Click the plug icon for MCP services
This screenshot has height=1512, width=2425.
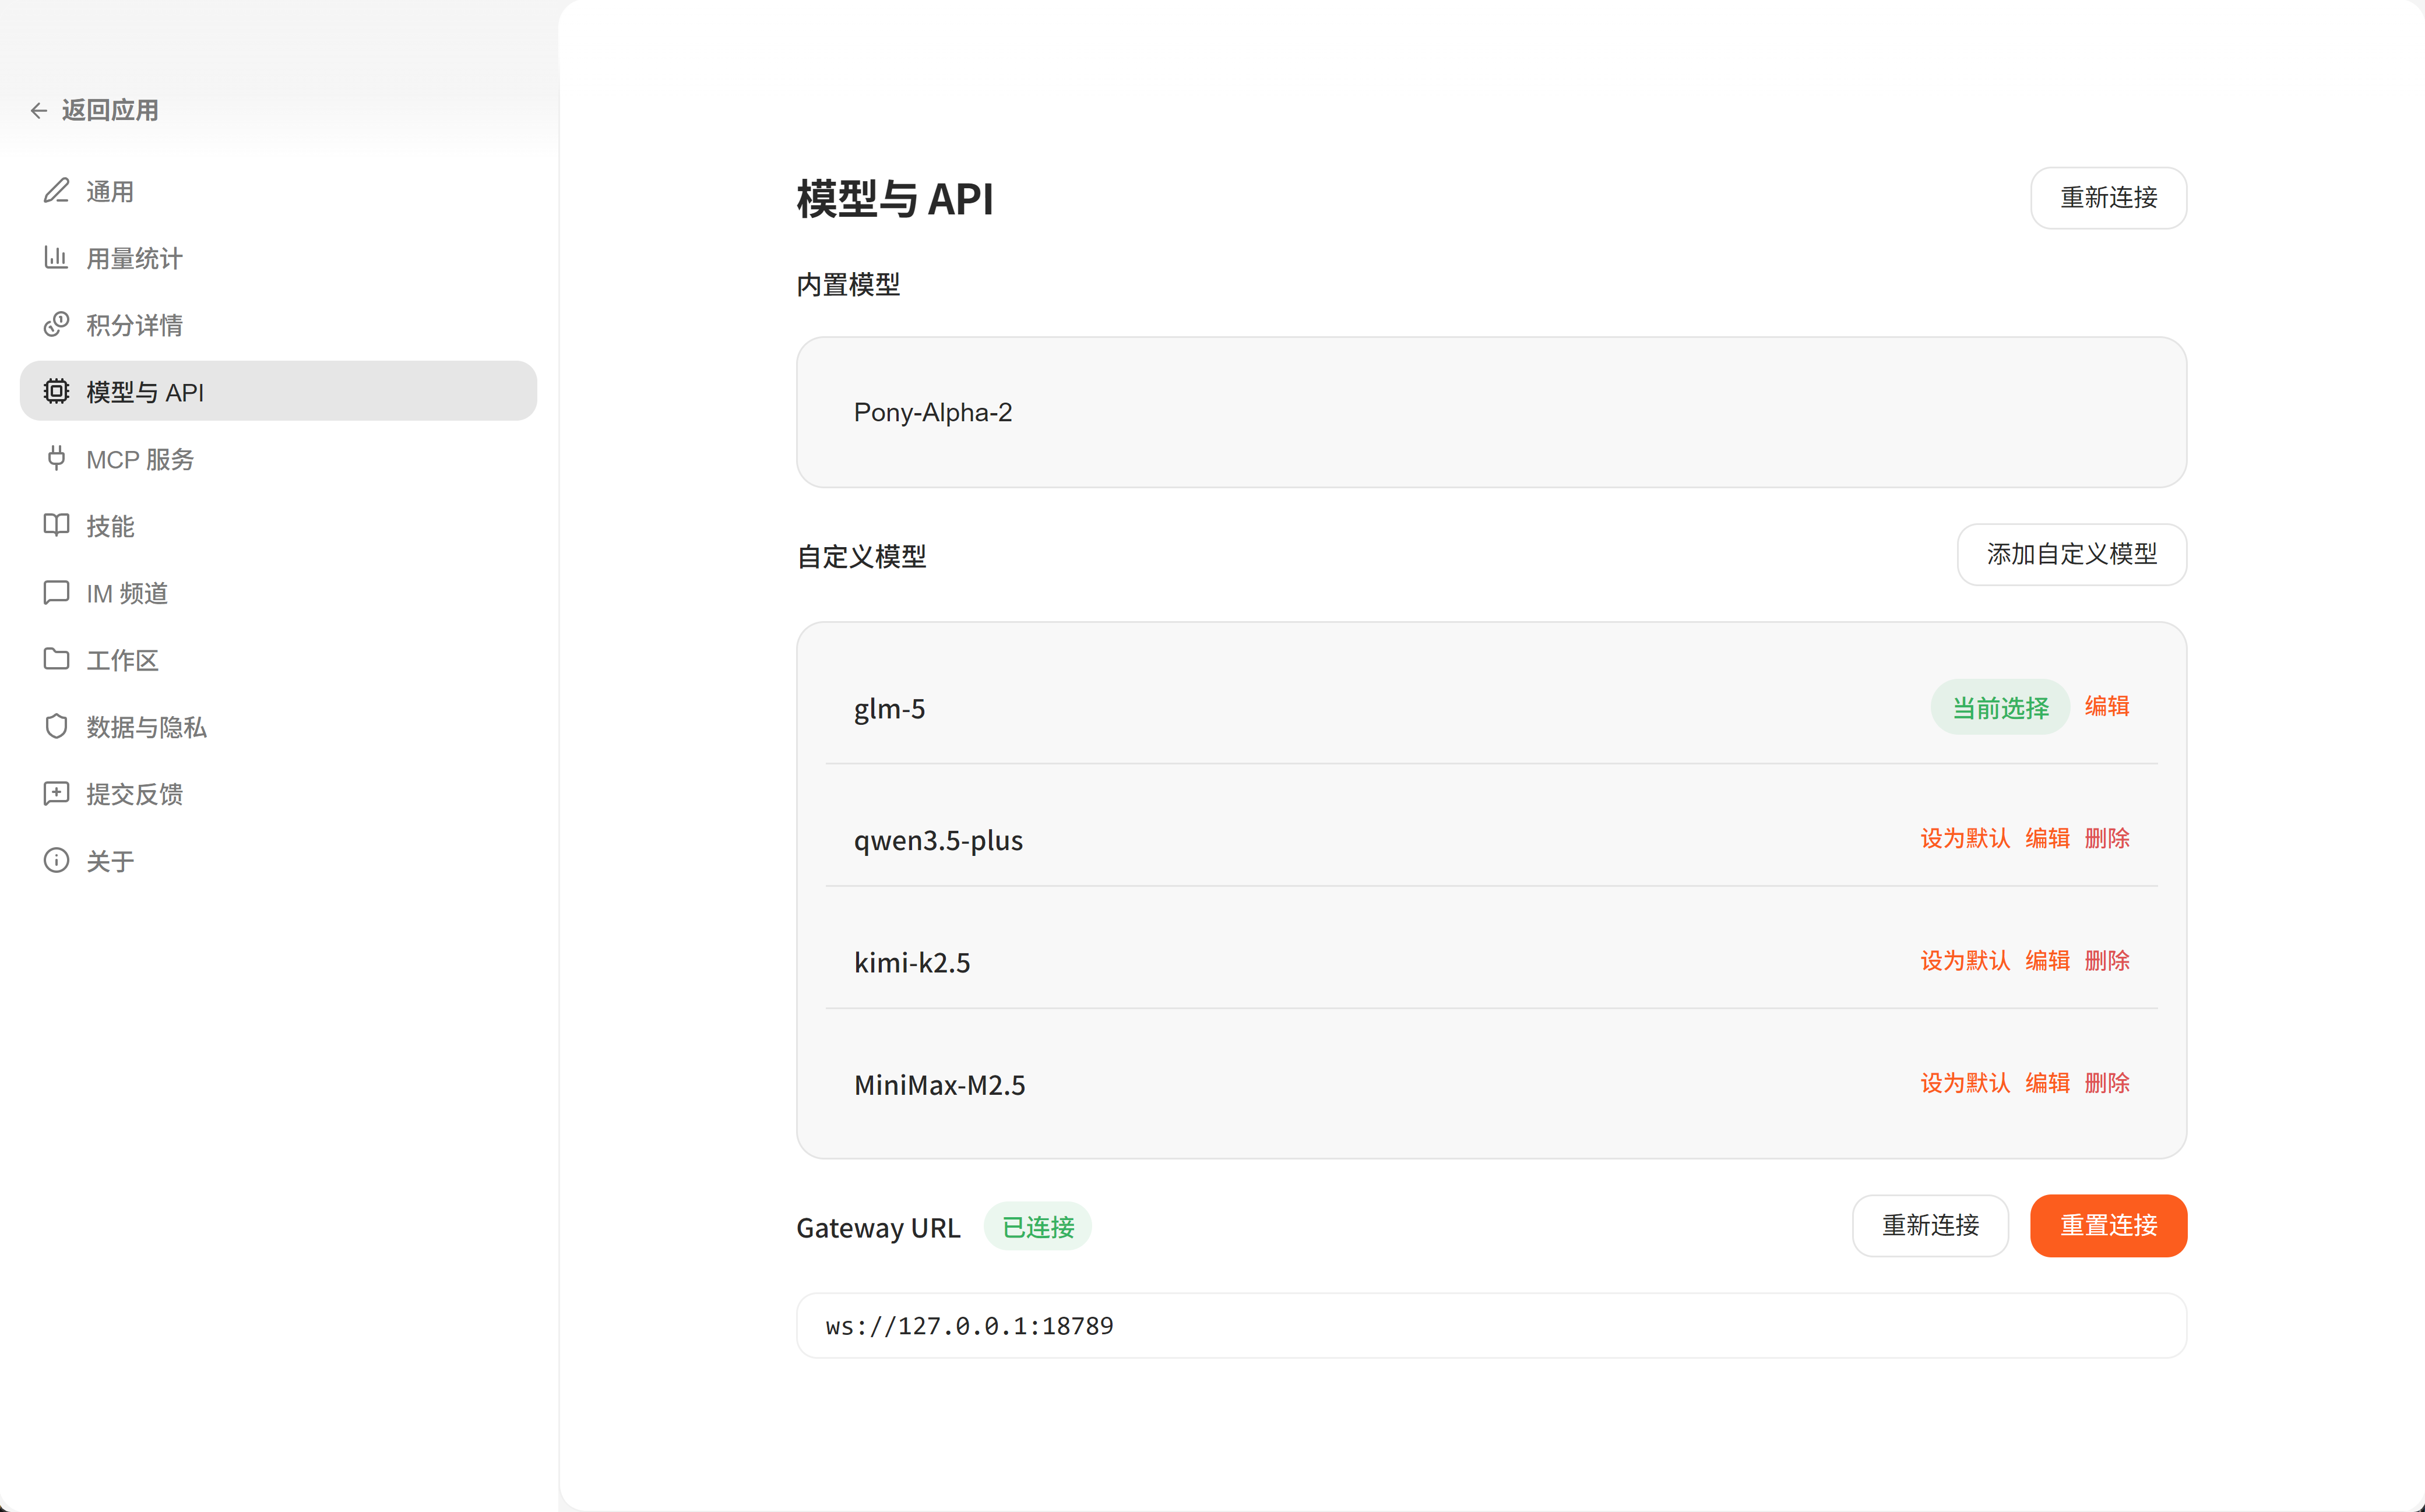[x=56, y=459]
